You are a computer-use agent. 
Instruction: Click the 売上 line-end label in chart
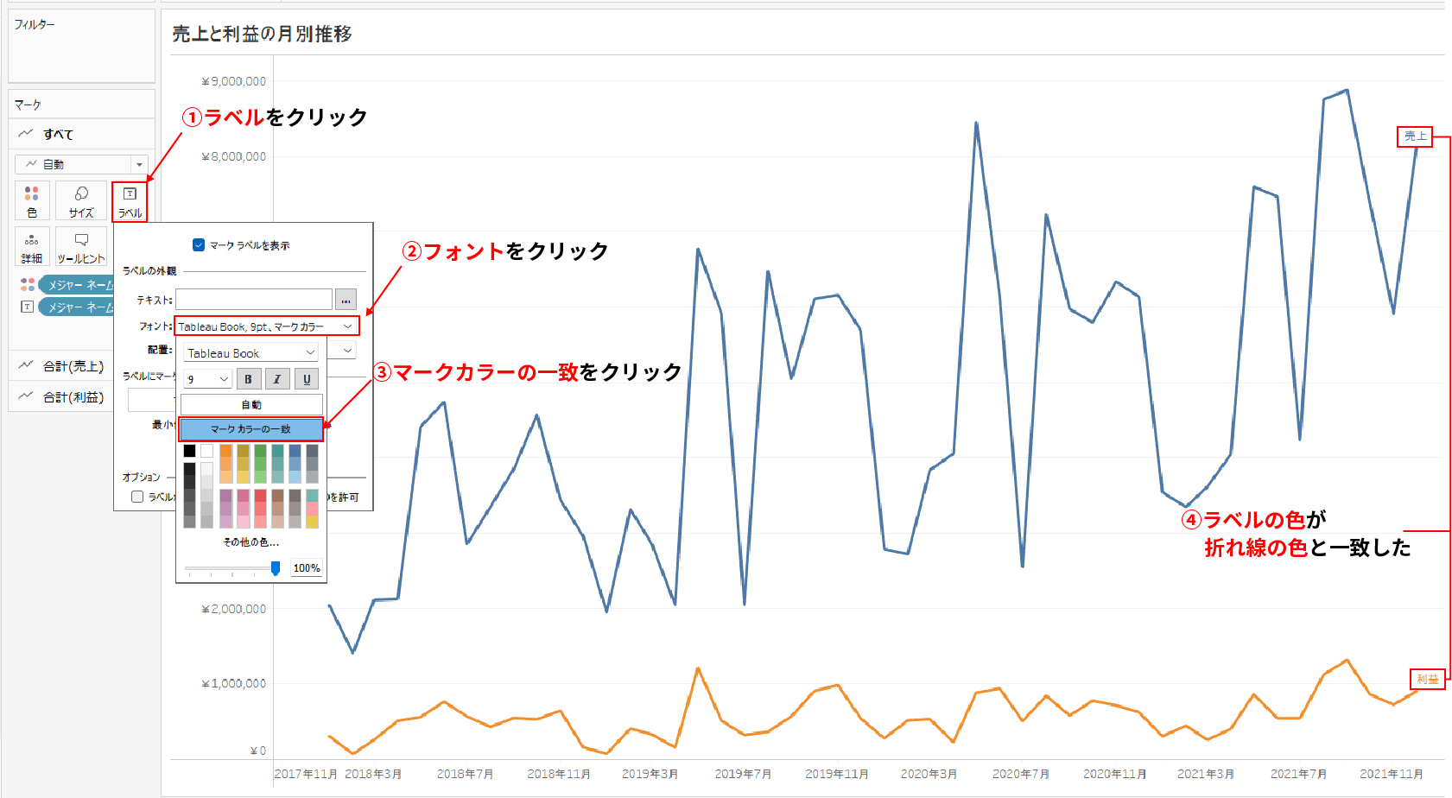[x=1415, y=136]
